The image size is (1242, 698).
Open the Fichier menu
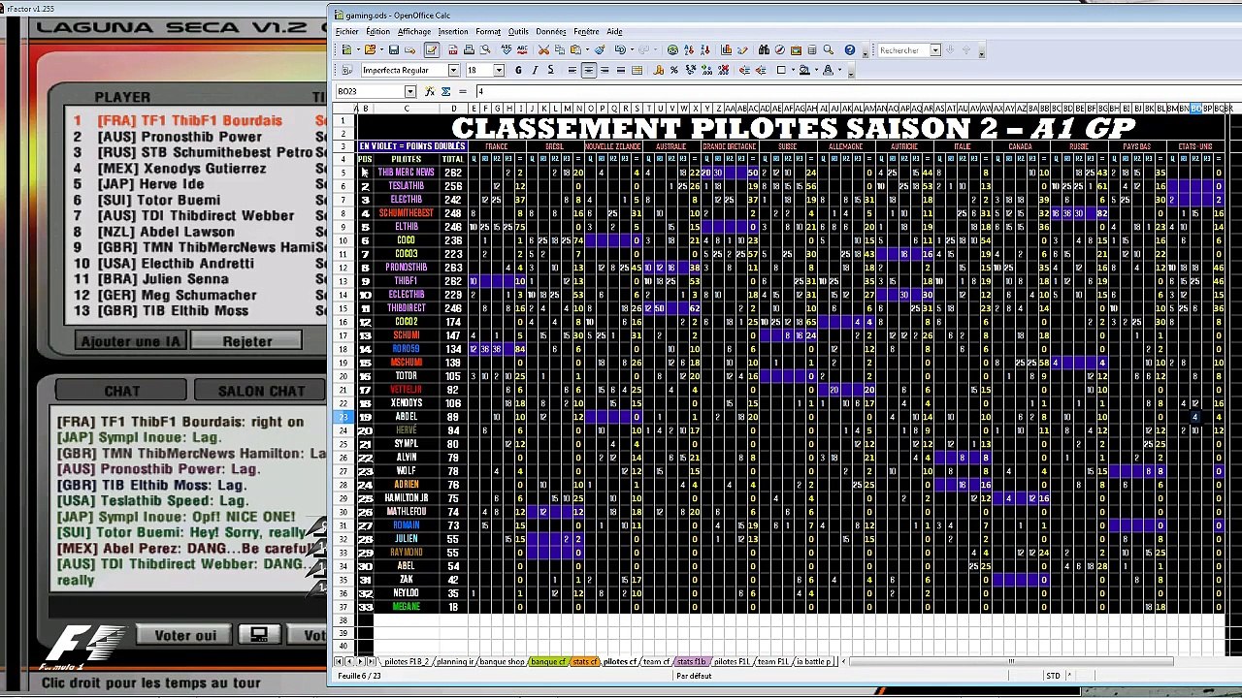(x=347, y=31)
